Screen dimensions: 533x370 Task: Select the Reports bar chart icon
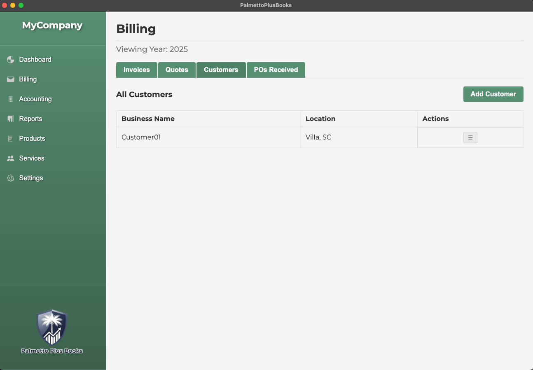[11, 119]
